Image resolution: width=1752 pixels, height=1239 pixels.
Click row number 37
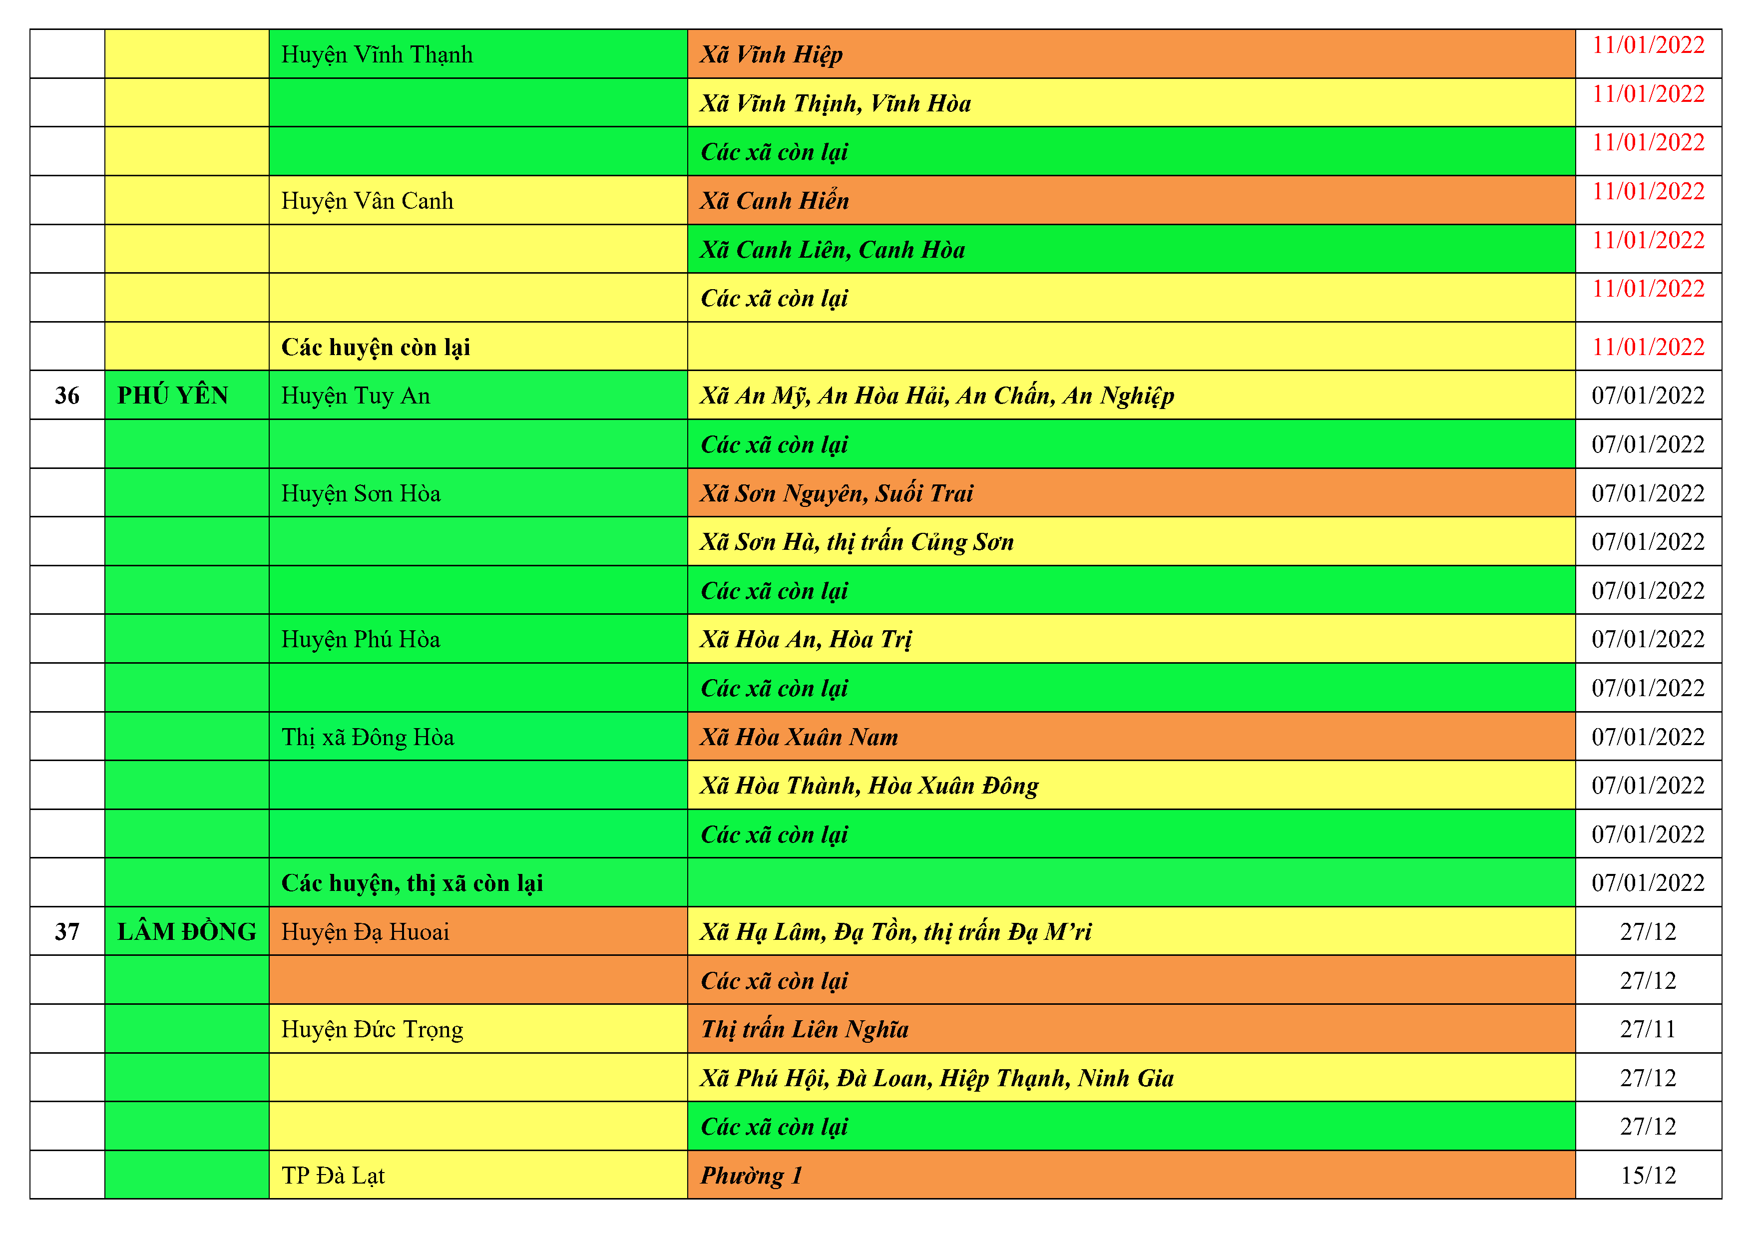point(67,931)
